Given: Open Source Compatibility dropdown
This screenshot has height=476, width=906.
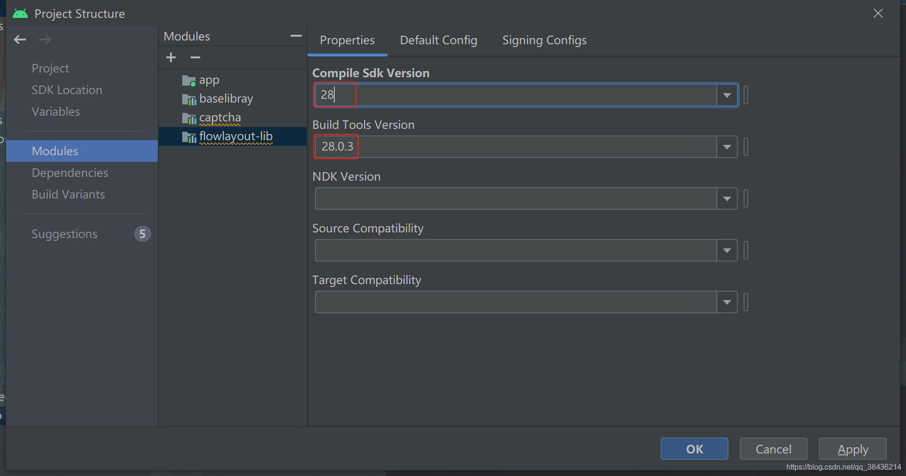Looking at the screenshot, I should point(727,250).
